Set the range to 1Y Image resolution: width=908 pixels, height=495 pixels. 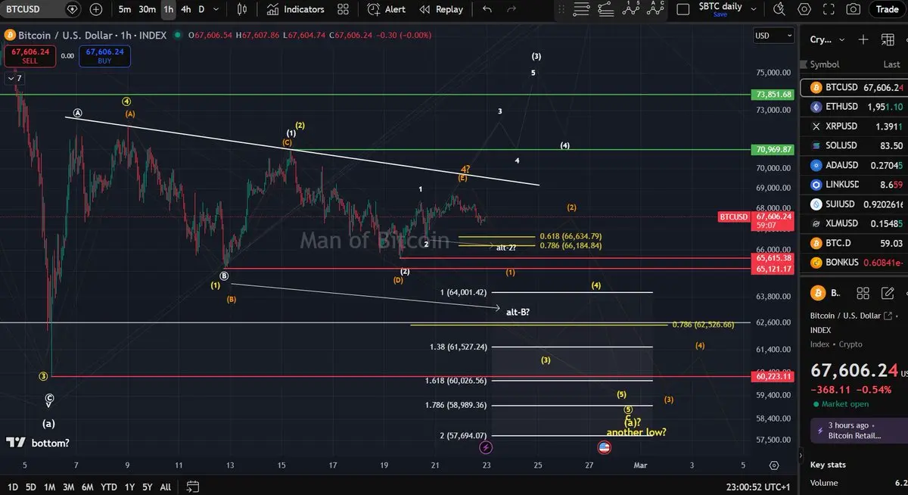pyautogui.click(x=129, y=487)
